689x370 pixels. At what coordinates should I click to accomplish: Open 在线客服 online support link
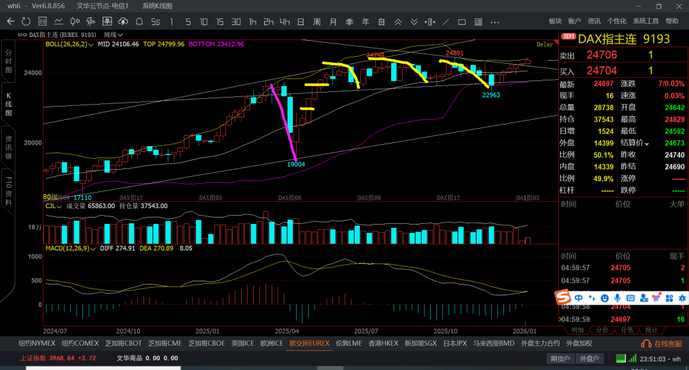662,344
